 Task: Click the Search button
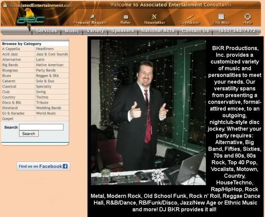point(29,133)
